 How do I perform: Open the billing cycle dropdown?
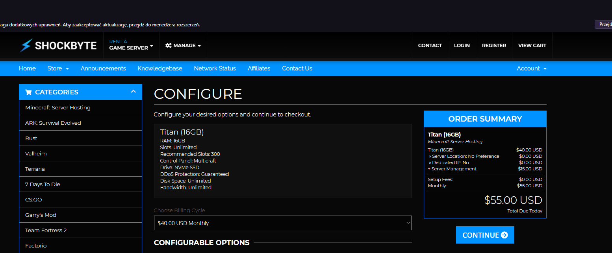coord(282,223)
